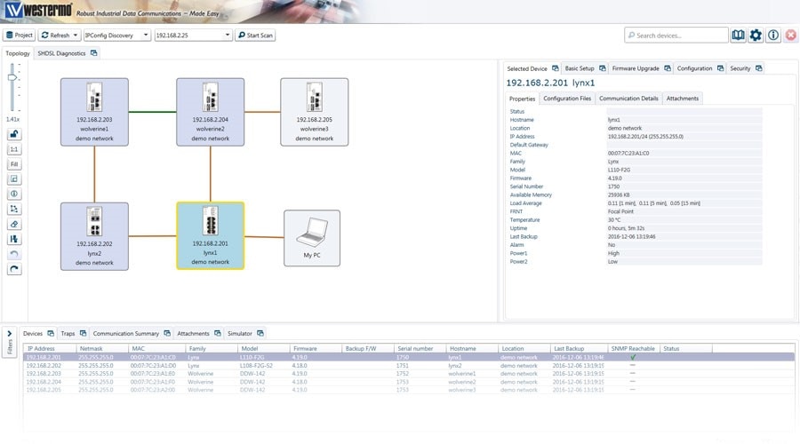Switch to the Firmware Upgrade tab

point(636,68)
